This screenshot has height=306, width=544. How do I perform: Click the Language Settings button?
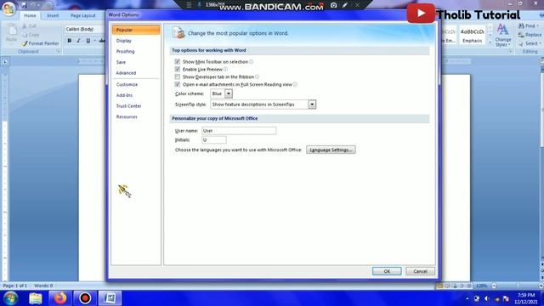[x=331, y=150]
